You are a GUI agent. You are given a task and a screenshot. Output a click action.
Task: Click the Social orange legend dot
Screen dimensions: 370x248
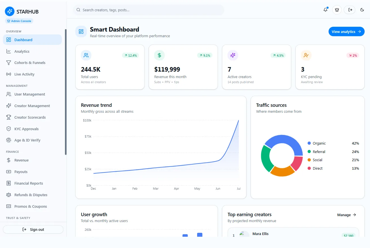coord(309,160)
